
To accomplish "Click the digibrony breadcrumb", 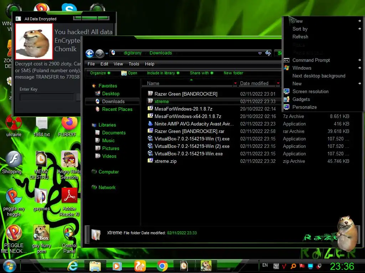I will (x=133, y=53).
